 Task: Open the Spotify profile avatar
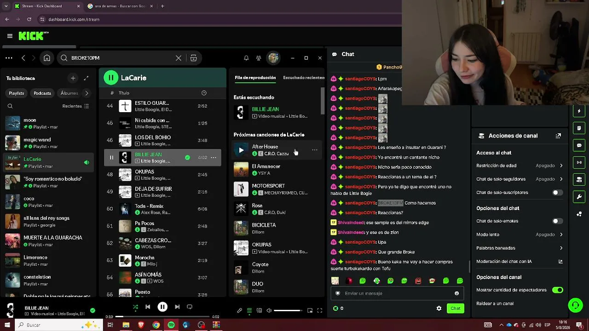[273, 58]
